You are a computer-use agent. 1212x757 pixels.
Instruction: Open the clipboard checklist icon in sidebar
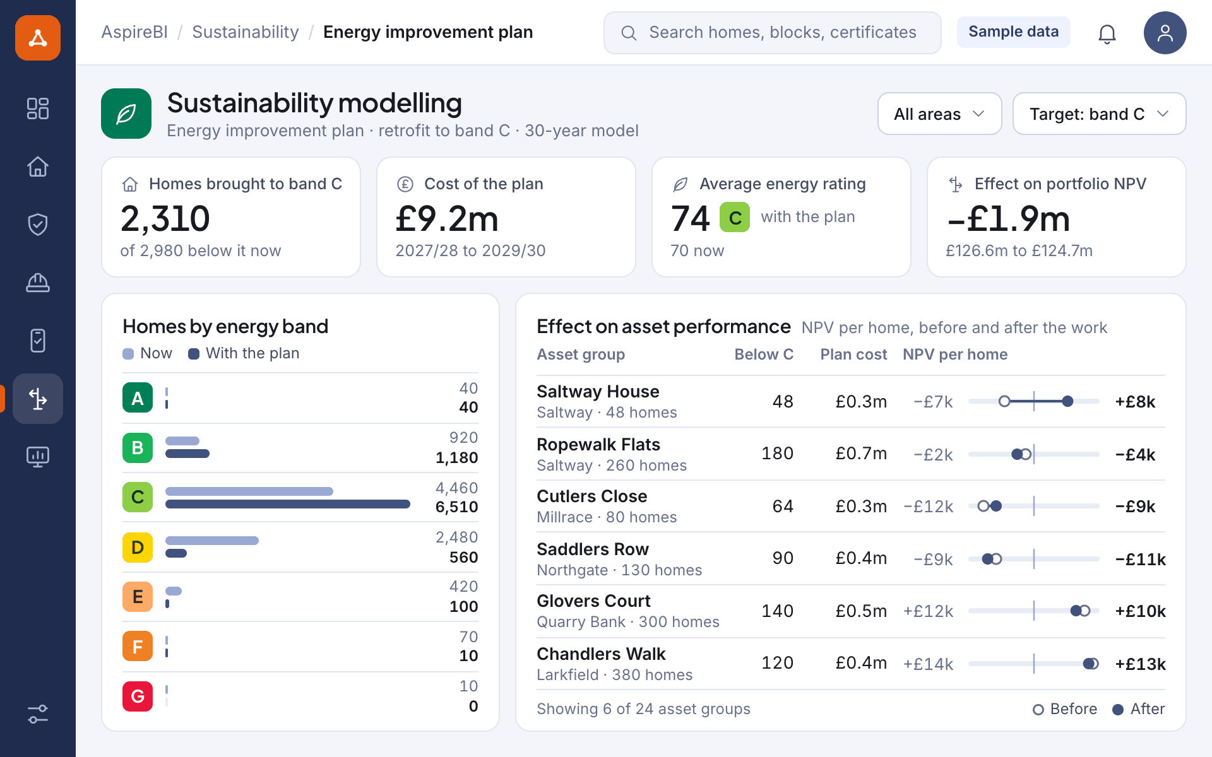pyautogui.click(x=38, y=341)
